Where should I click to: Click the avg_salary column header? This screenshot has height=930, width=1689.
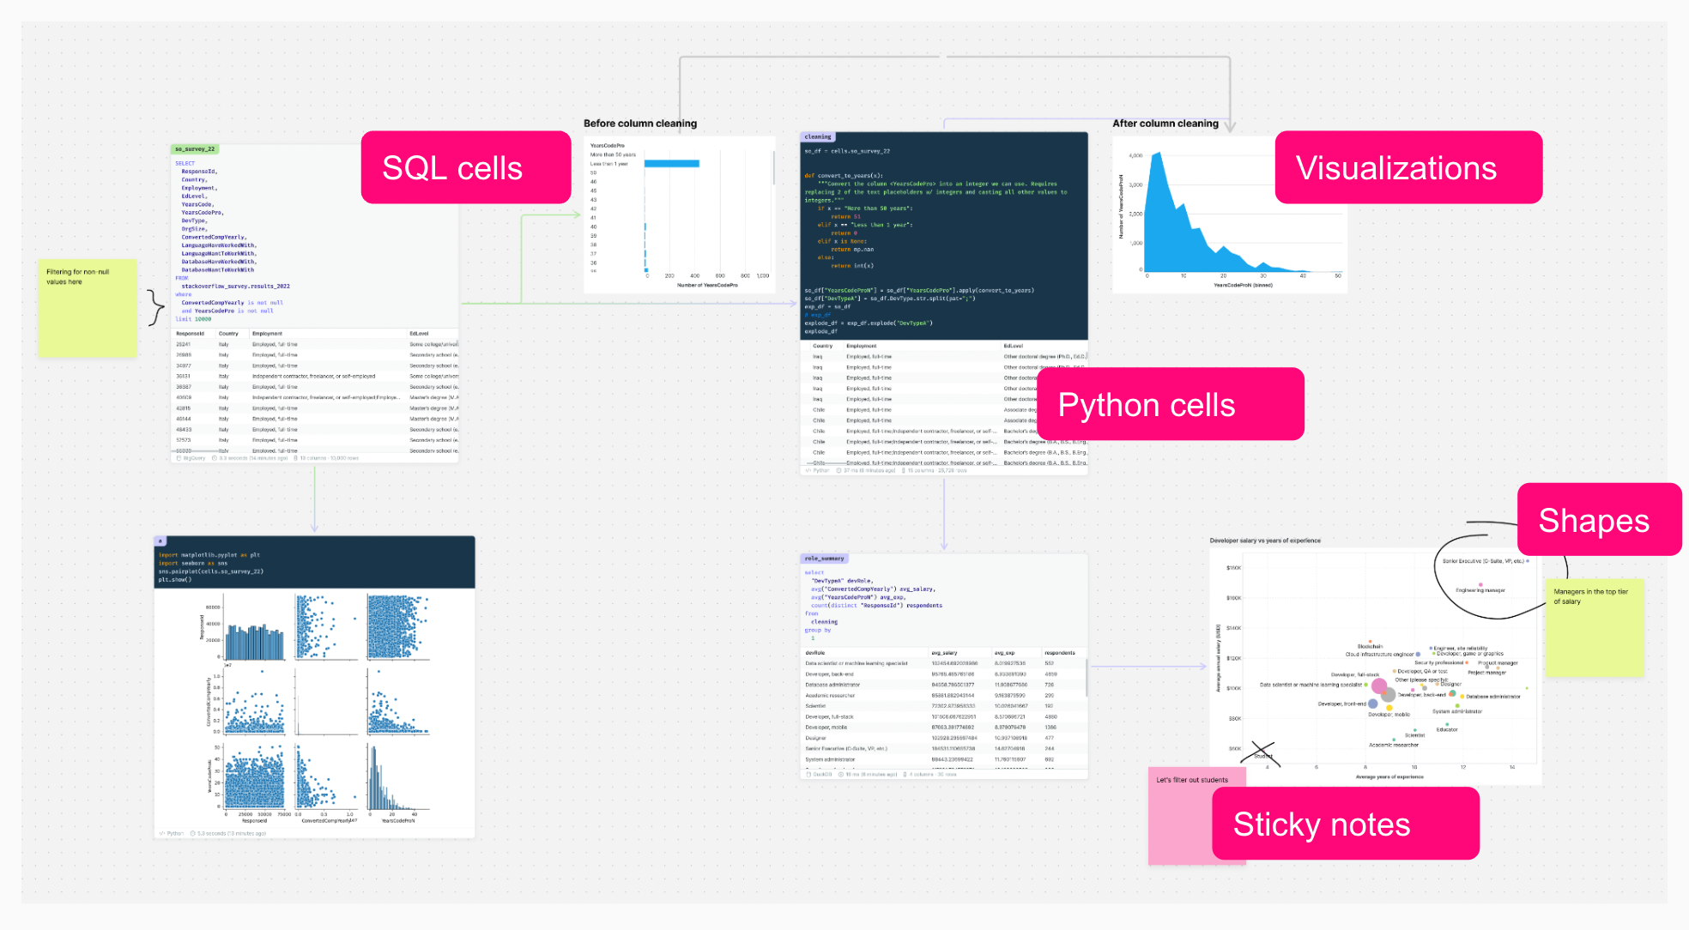(x=944, y=653)
